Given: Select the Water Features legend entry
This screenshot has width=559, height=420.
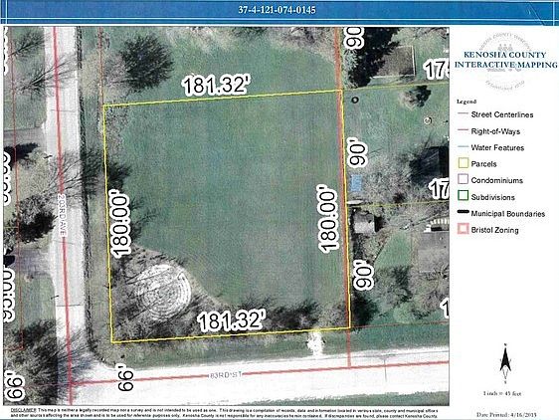Looking at the screenshot, I should coord(491,147).
